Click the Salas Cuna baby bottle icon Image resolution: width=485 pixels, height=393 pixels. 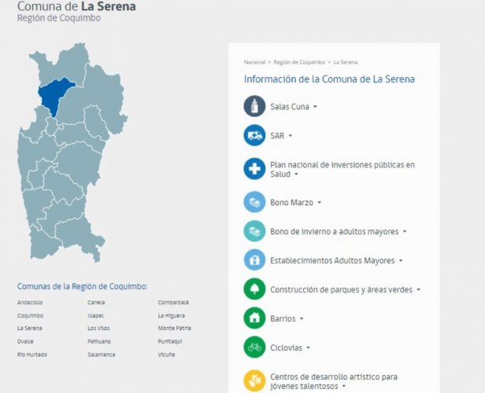pyautogui.click(x=254, y=106)
